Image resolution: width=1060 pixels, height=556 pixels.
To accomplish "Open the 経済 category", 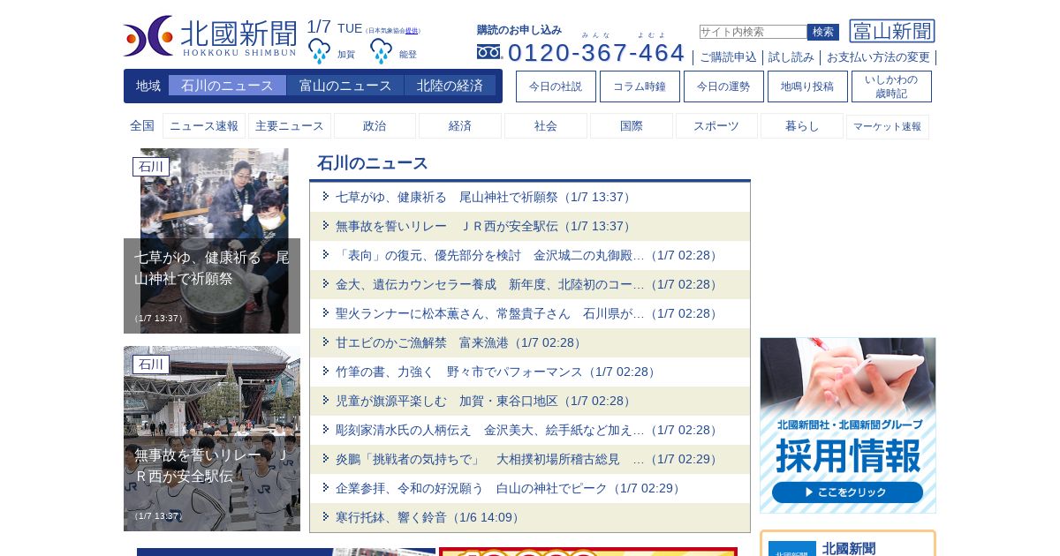I will (460, 126).
